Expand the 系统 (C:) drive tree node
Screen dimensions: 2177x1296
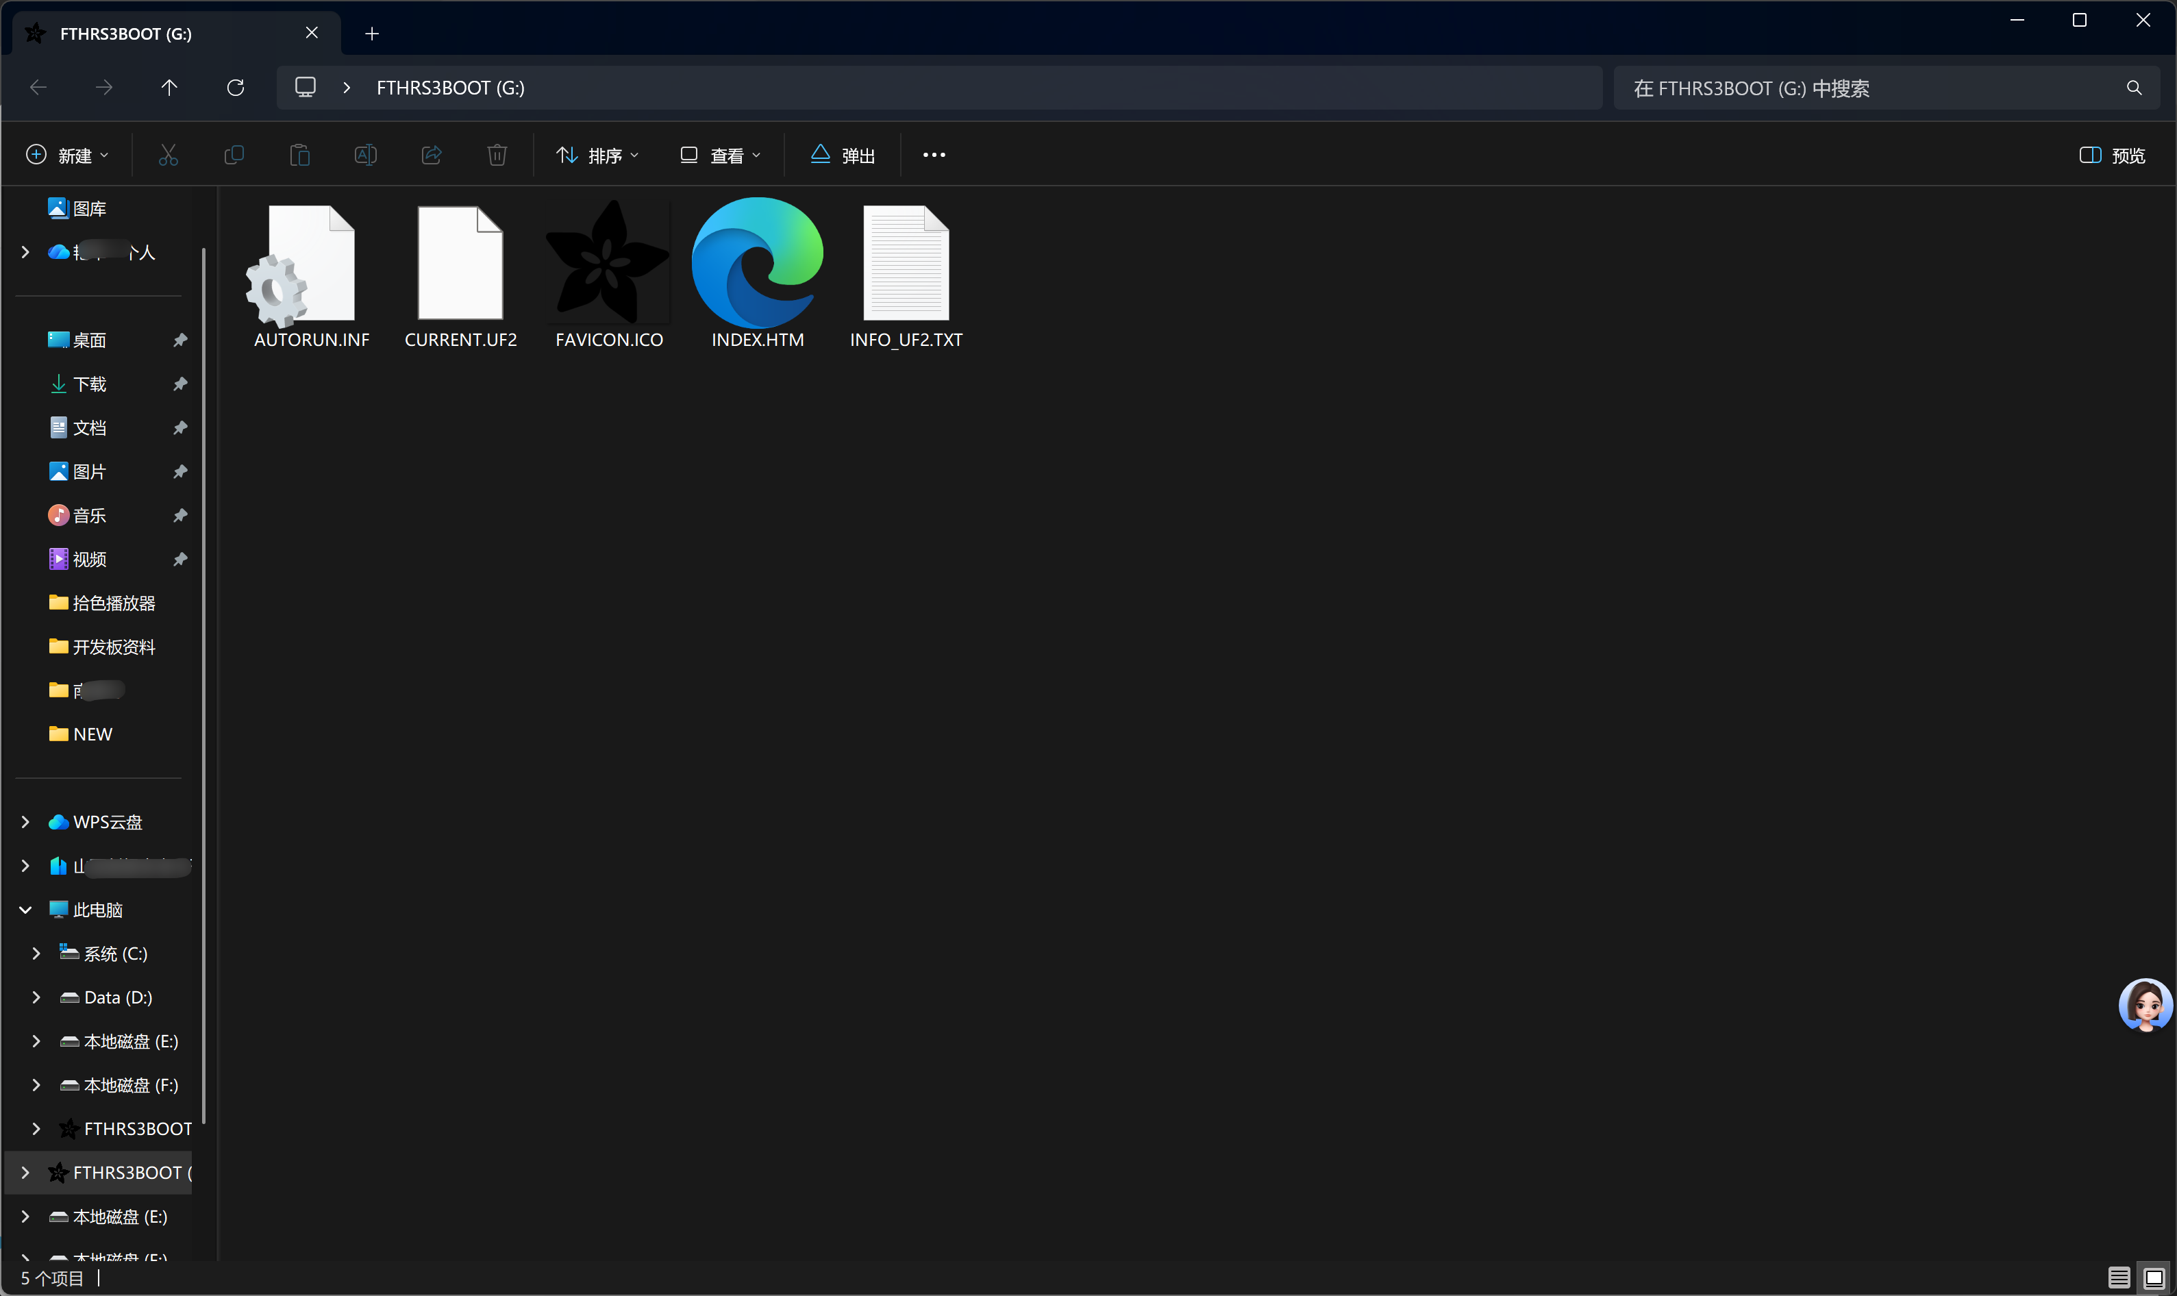36,954
